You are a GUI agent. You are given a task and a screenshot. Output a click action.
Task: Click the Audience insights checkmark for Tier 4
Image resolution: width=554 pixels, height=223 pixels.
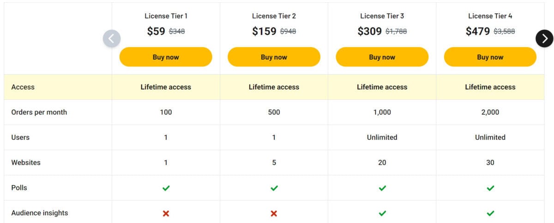point(490,213)
